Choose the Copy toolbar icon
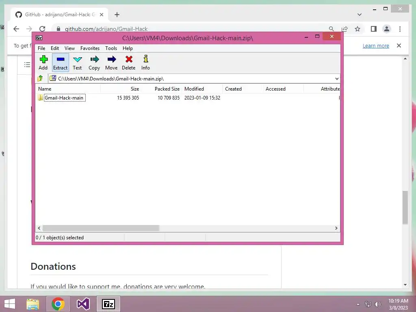416x312 pixels. (94, 63)
